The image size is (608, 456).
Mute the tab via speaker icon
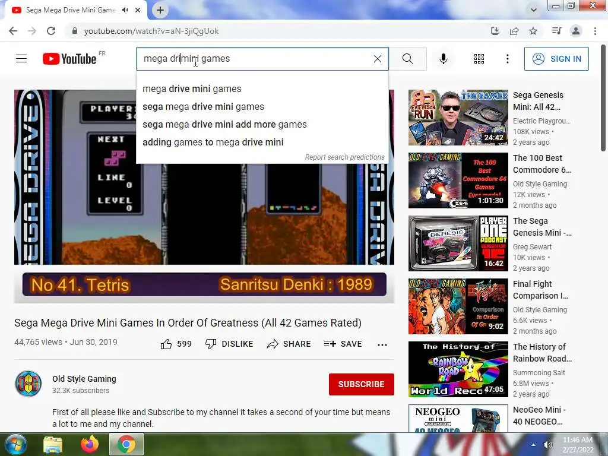(125, 10)
